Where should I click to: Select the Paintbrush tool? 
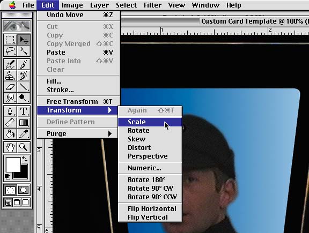tap(24, 64)
